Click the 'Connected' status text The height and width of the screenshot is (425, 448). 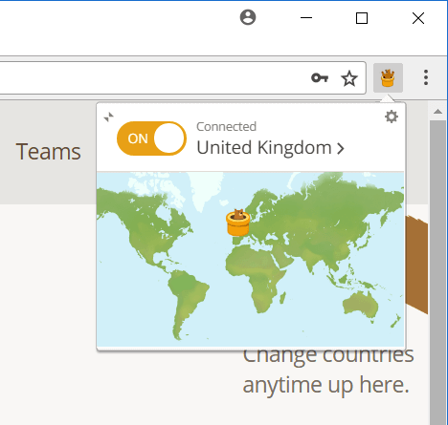click(226, 127)
